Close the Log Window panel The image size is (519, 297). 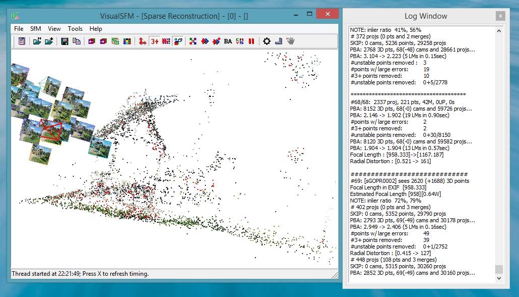pyautogui.click(x=500, y=16)
